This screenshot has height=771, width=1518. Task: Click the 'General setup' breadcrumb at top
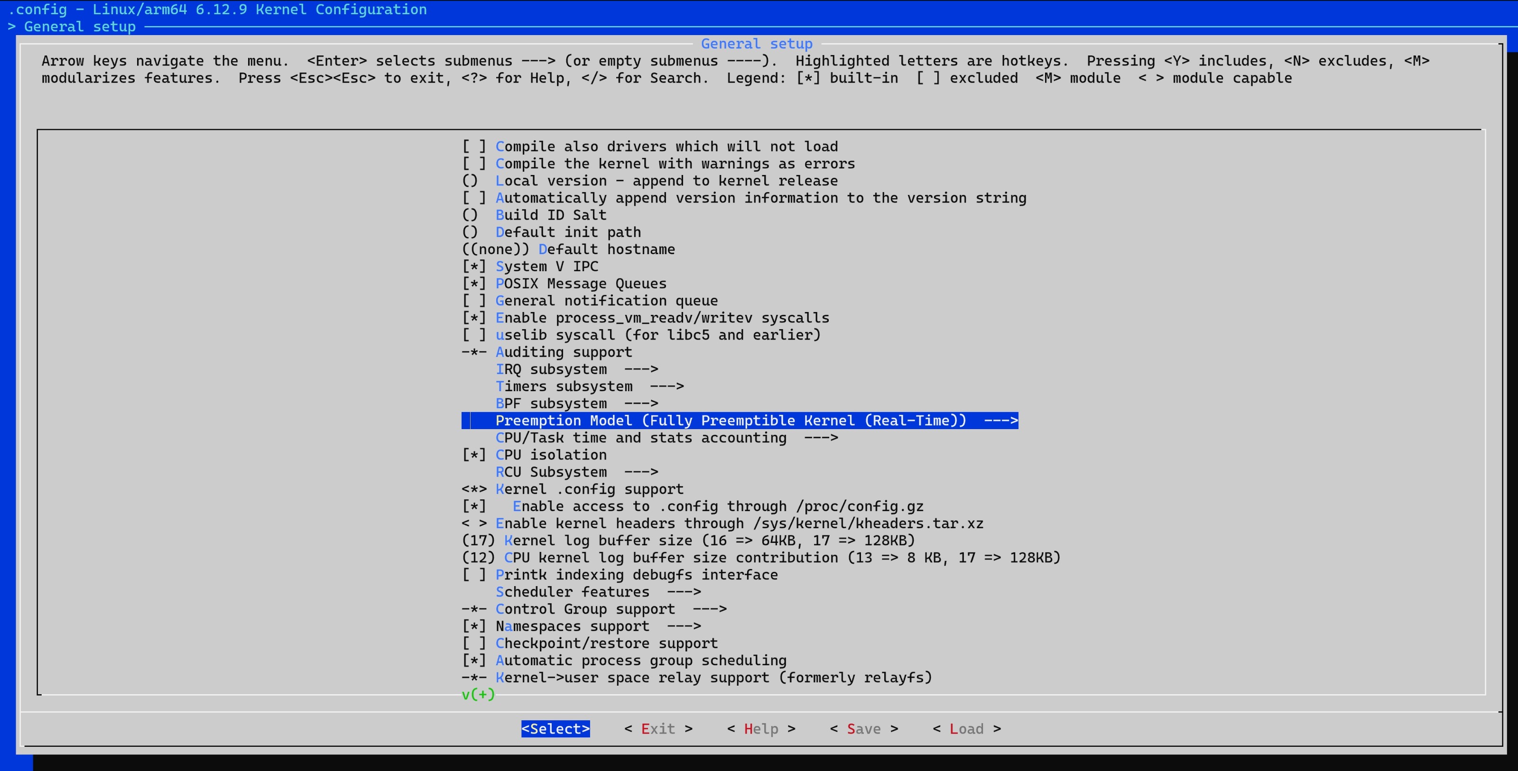(x=80, y=27)
